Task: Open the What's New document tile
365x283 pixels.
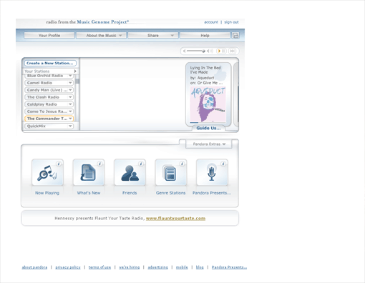Action: [89, 172]
